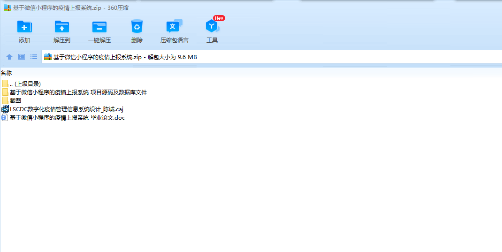
Task: Click the 一键解压 one-click extract icon
Action: click(x=99, y=27)
